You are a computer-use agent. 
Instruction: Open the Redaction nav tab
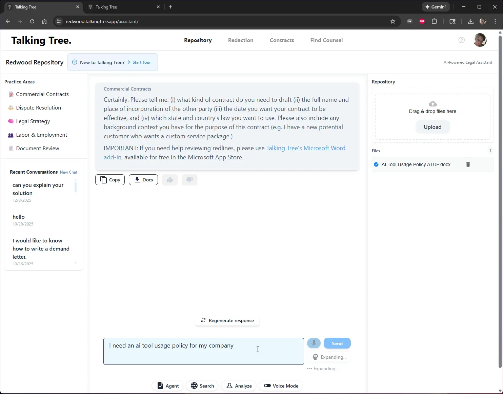click(241, 40)
